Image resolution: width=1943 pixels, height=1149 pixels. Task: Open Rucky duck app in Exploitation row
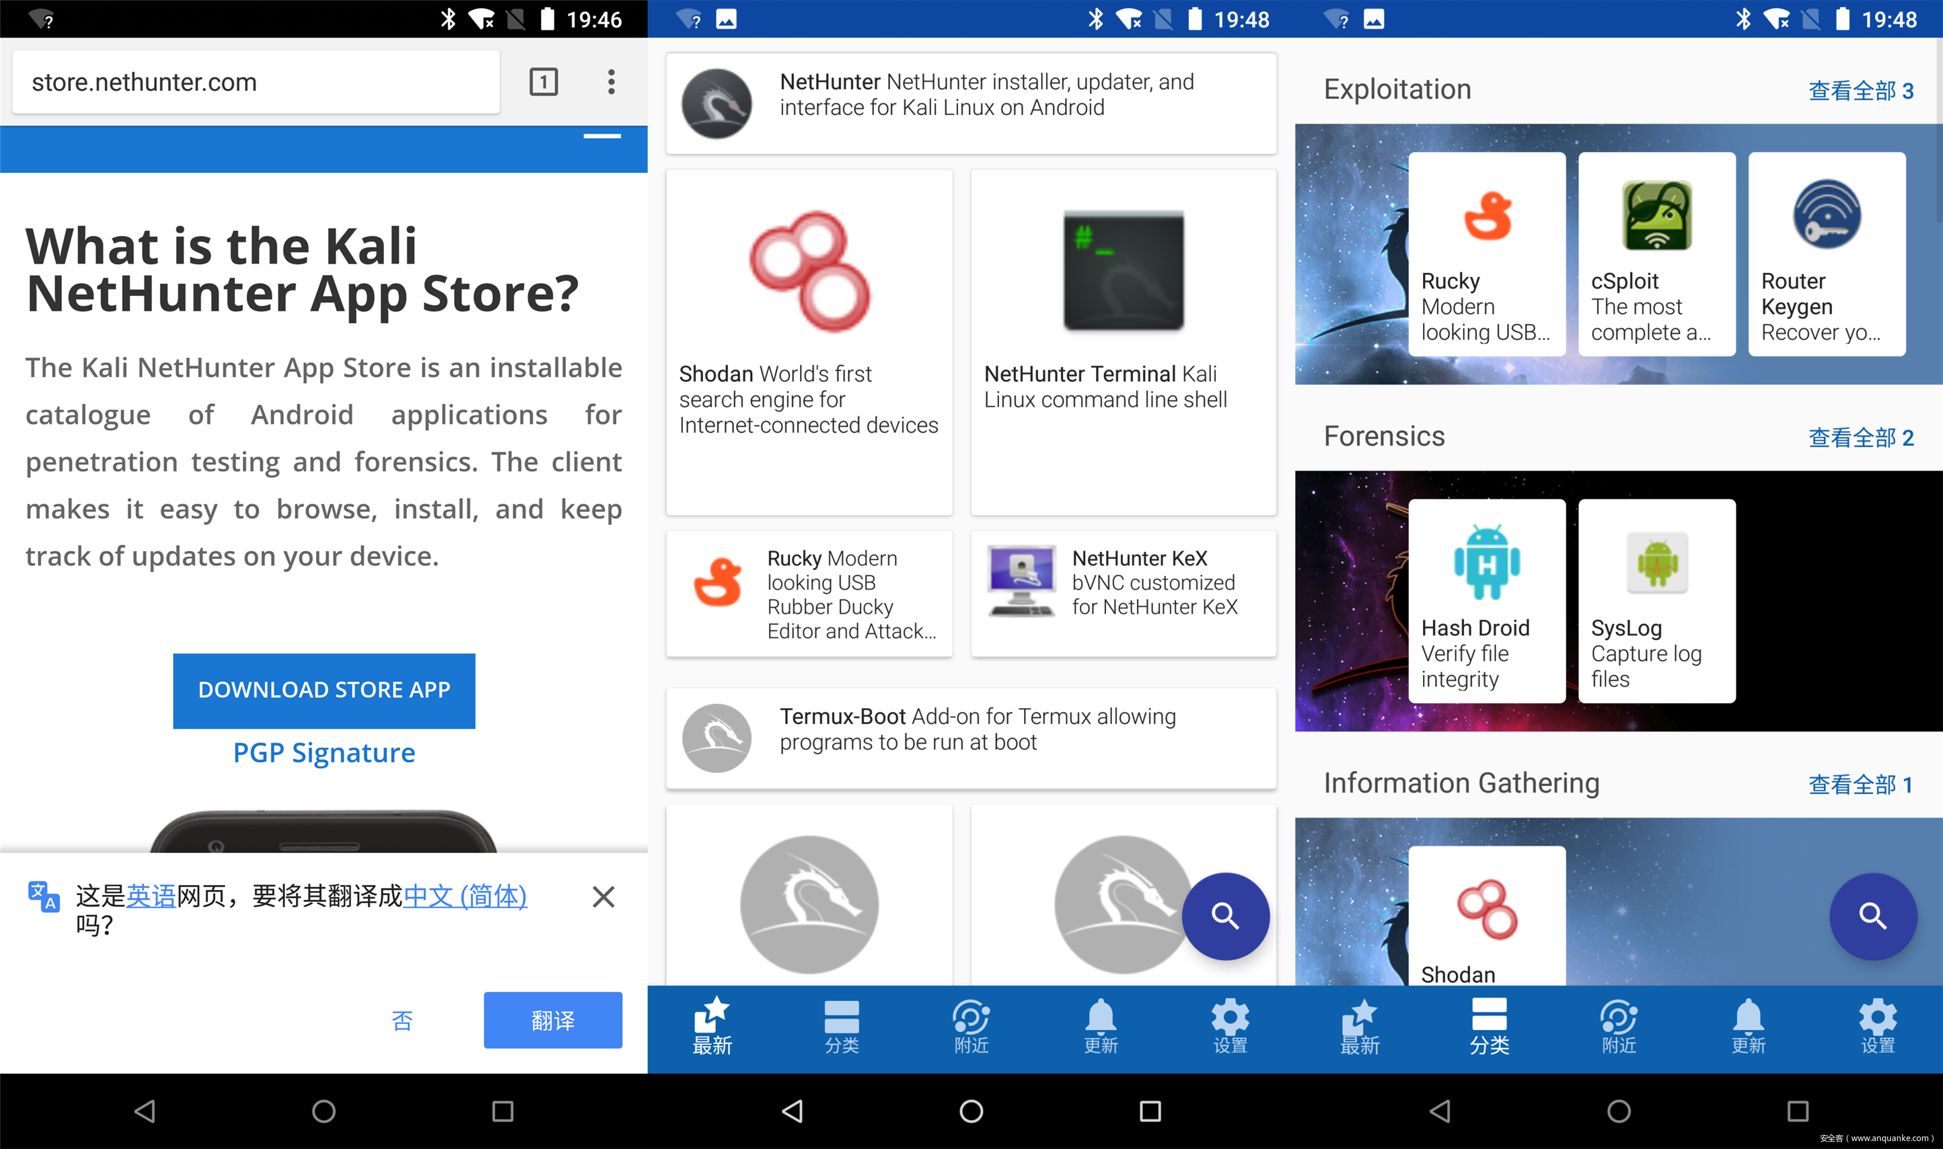point(1486,254)
